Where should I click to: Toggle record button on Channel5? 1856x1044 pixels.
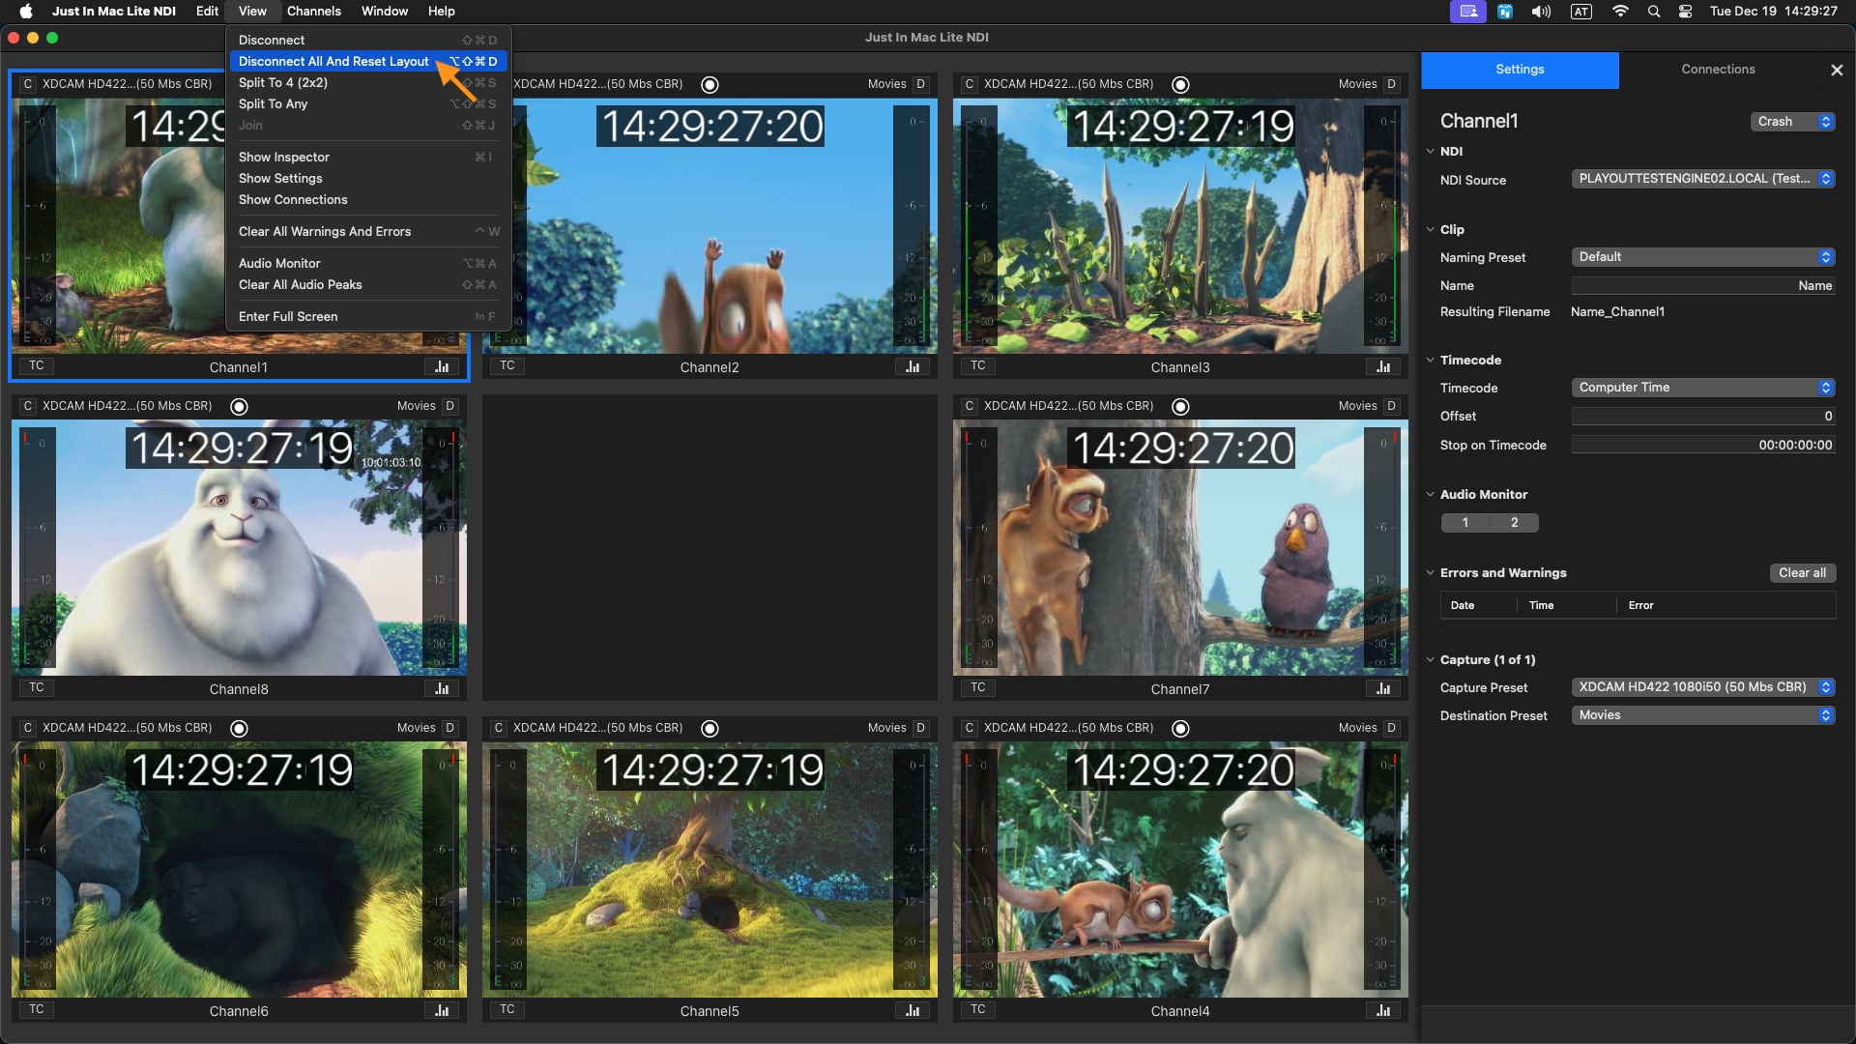coord(710,728)
